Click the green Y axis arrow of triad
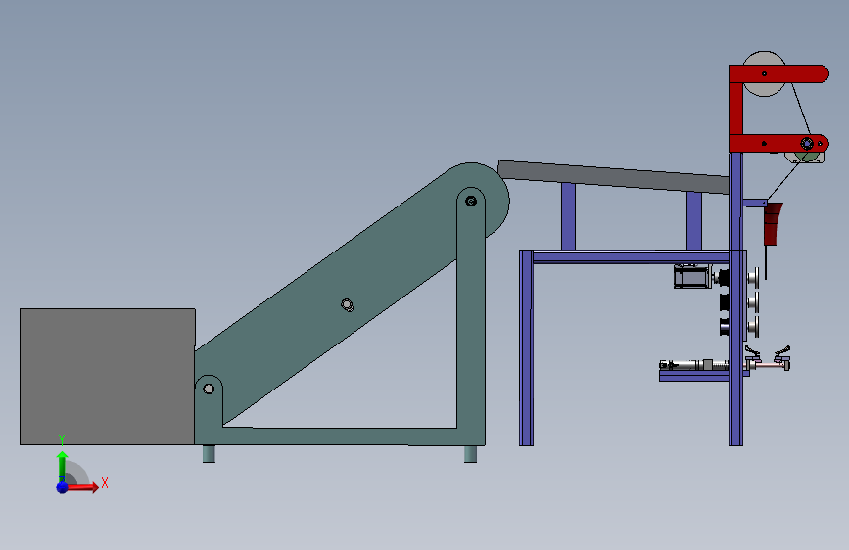This screenshot has width=849, height=550. pyautogui.click(x=62, y=466)
